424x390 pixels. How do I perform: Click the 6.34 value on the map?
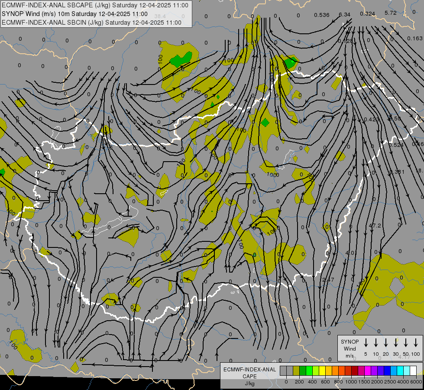(x=344, y=14)
